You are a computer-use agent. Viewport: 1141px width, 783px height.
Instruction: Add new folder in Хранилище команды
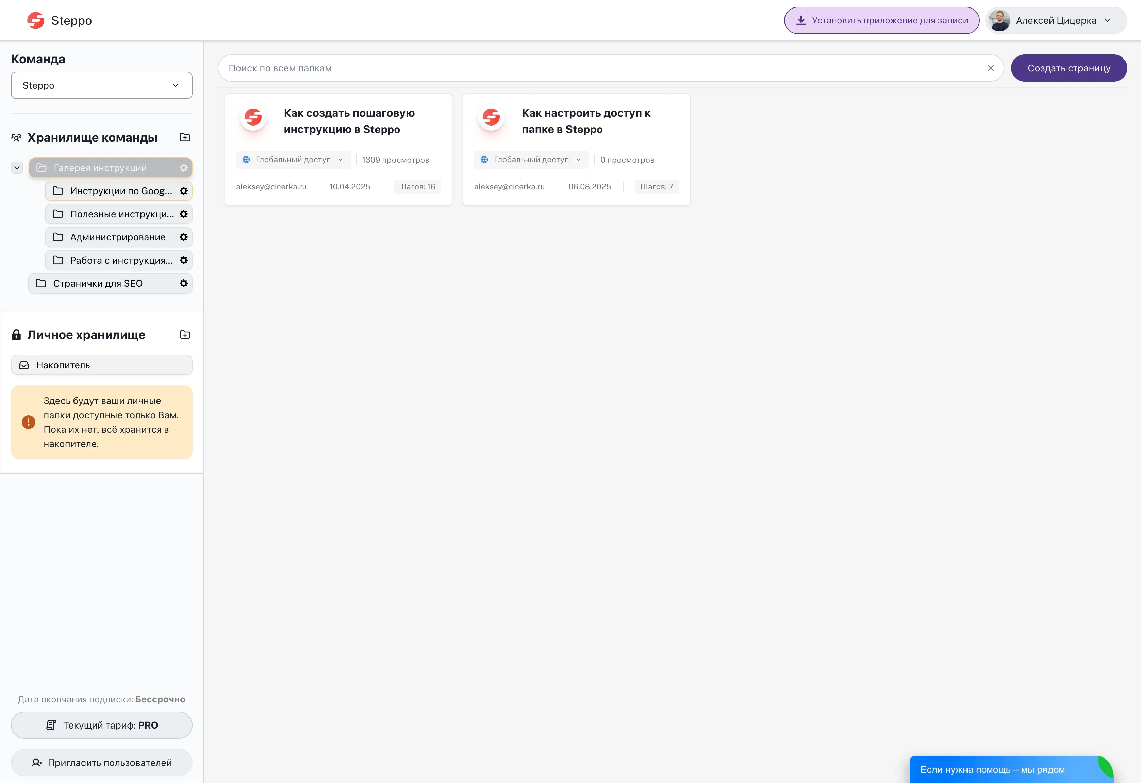(x=185, y=137)
